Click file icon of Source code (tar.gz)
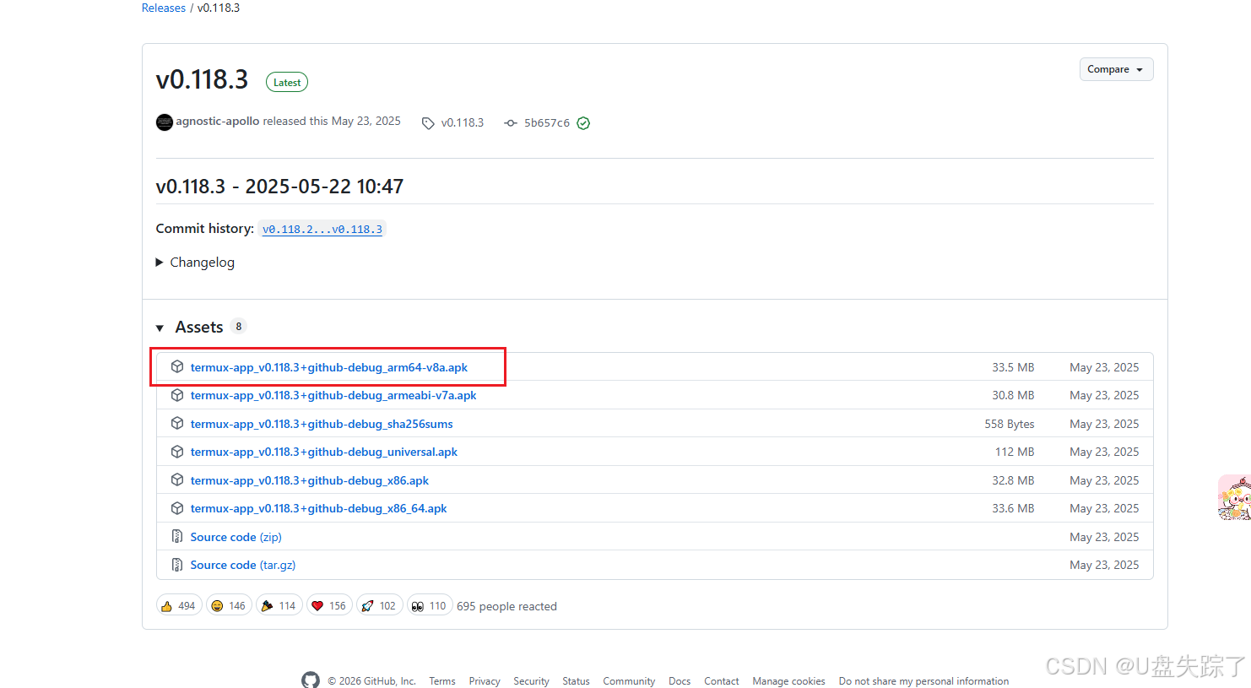The height and width of the screenshot is (688, 1251). pyautogui.click(x=177, y=565)
